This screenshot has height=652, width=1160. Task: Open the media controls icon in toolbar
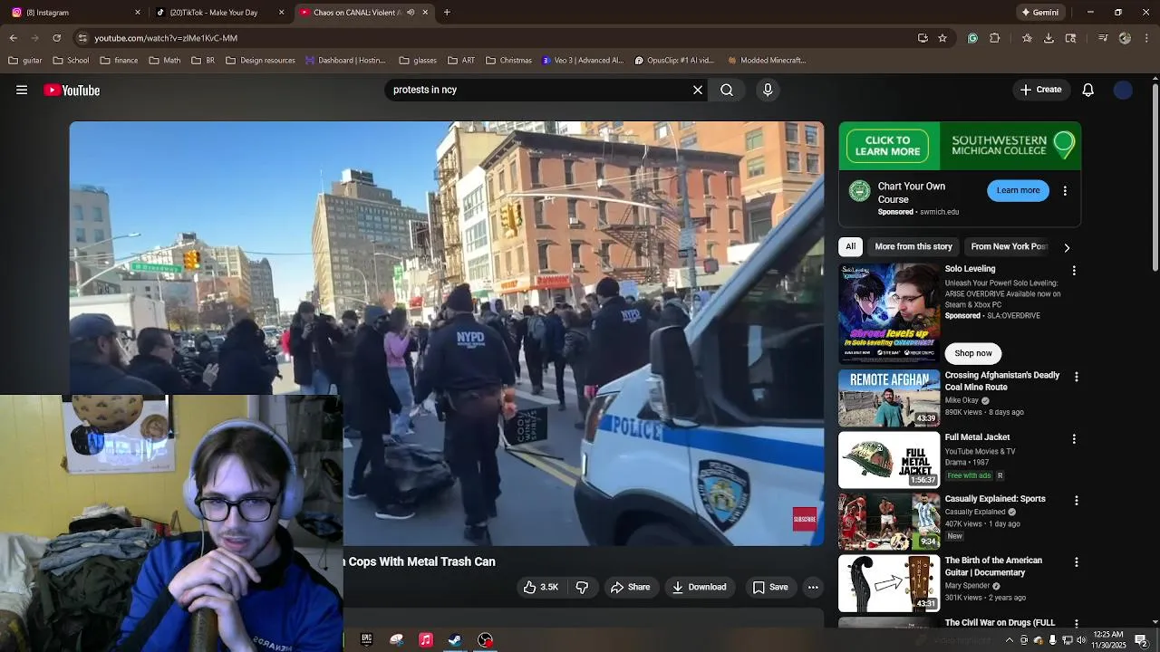pos(1103,38)
